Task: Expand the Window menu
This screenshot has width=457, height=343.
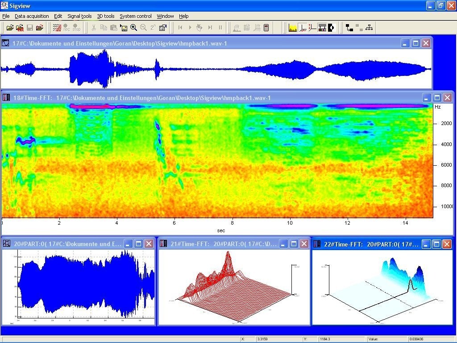Action: tap(165, 16)
